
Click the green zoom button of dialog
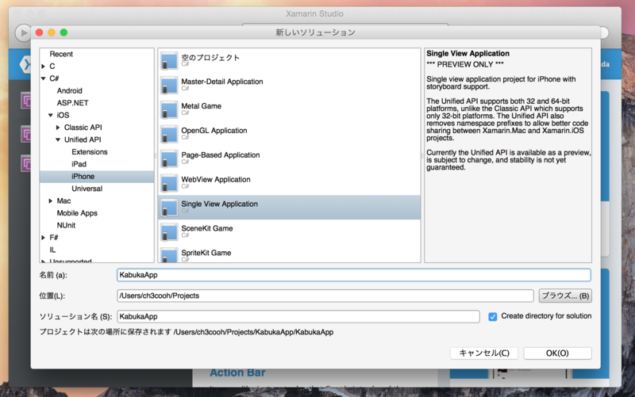tap(63, 32)
